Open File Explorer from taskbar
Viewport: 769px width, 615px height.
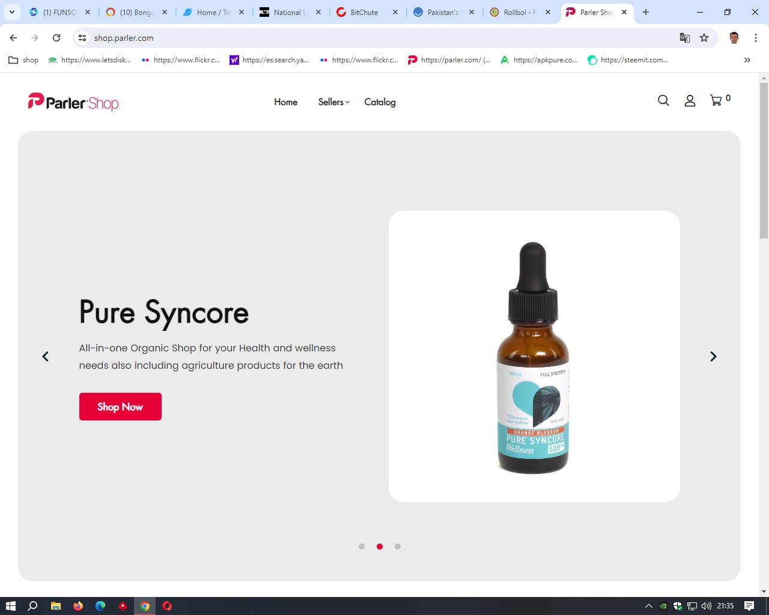click(56, 606)
